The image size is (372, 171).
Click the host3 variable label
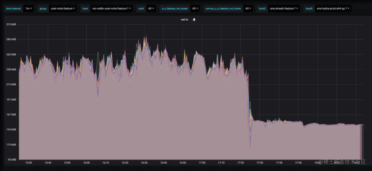[x=309, y=9]
